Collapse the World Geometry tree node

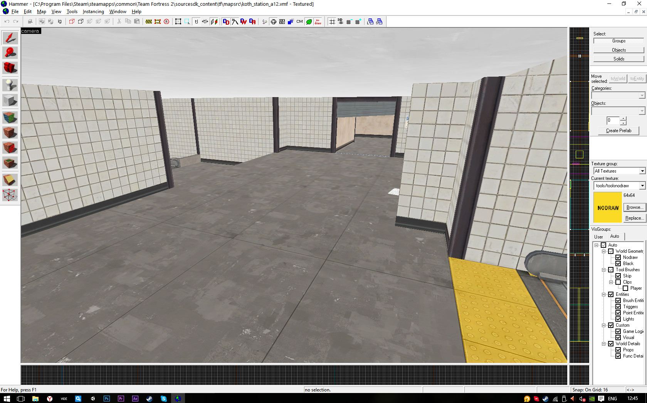point(604,251)
